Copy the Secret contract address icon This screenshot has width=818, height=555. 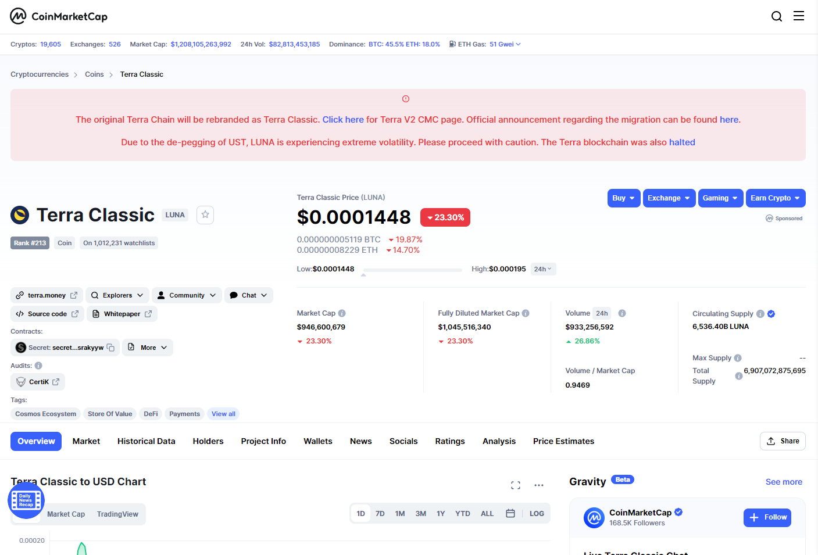click(x=110, y=348)
